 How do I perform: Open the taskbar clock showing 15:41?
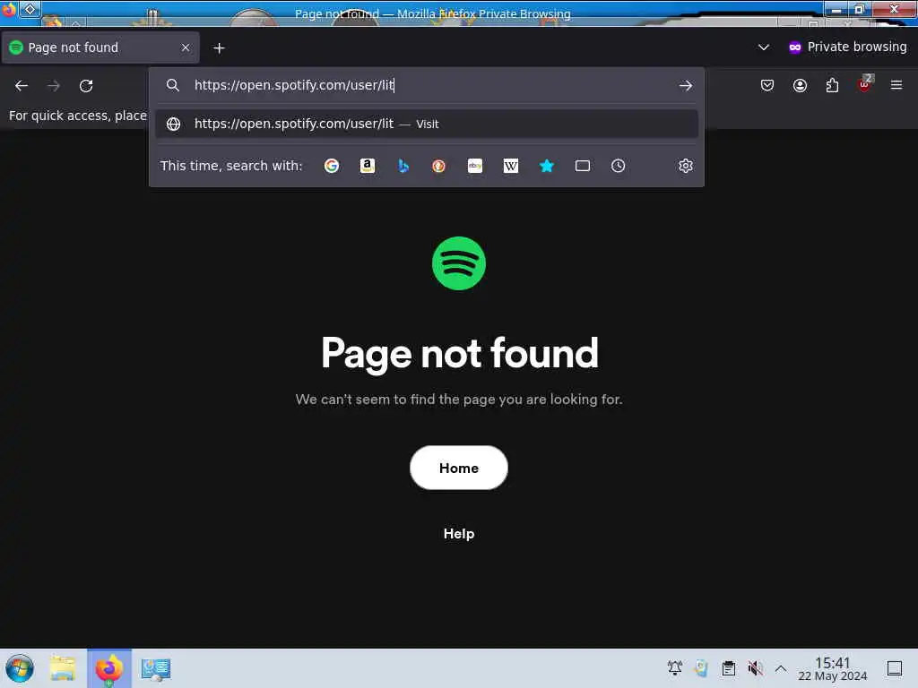(833, 668)
